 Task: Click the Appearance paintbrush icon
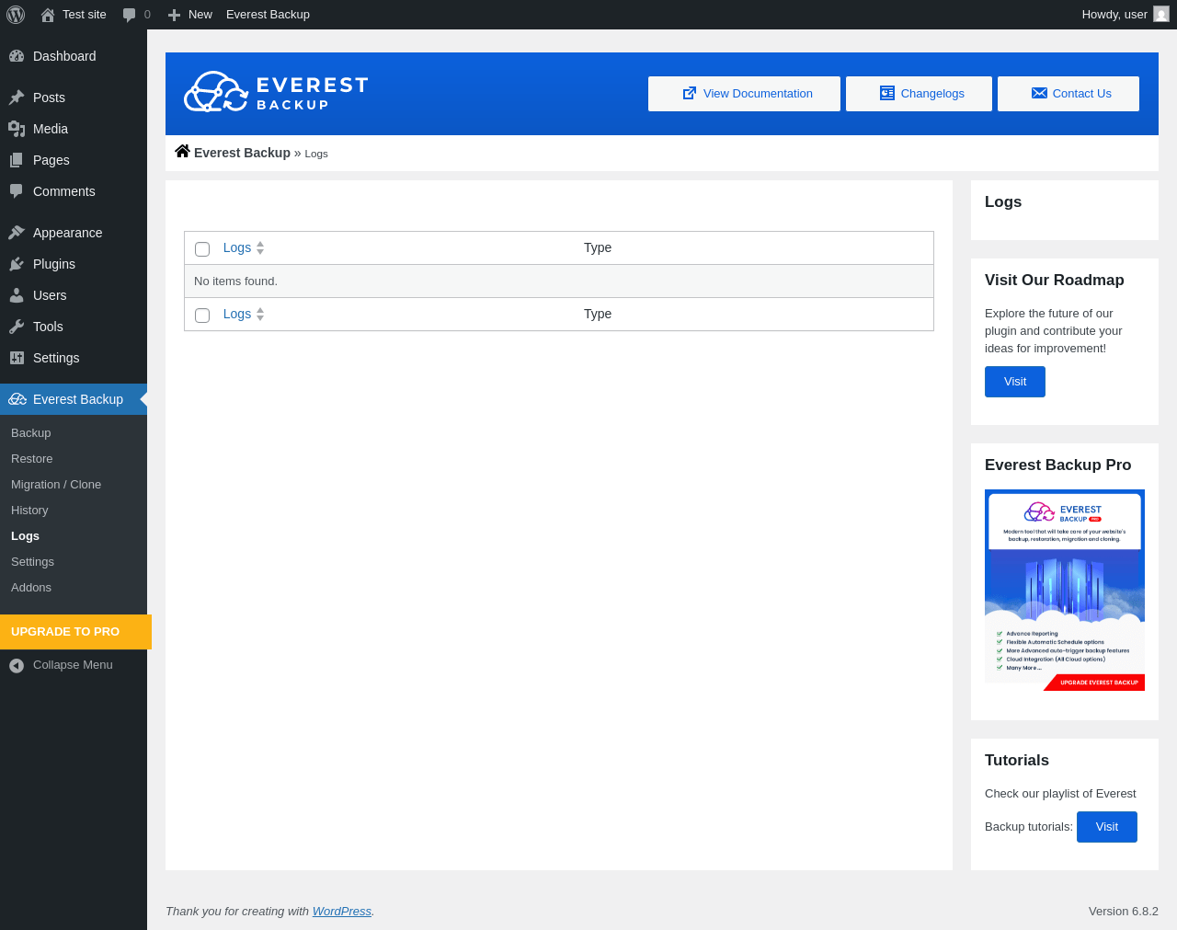pos(17,233)
